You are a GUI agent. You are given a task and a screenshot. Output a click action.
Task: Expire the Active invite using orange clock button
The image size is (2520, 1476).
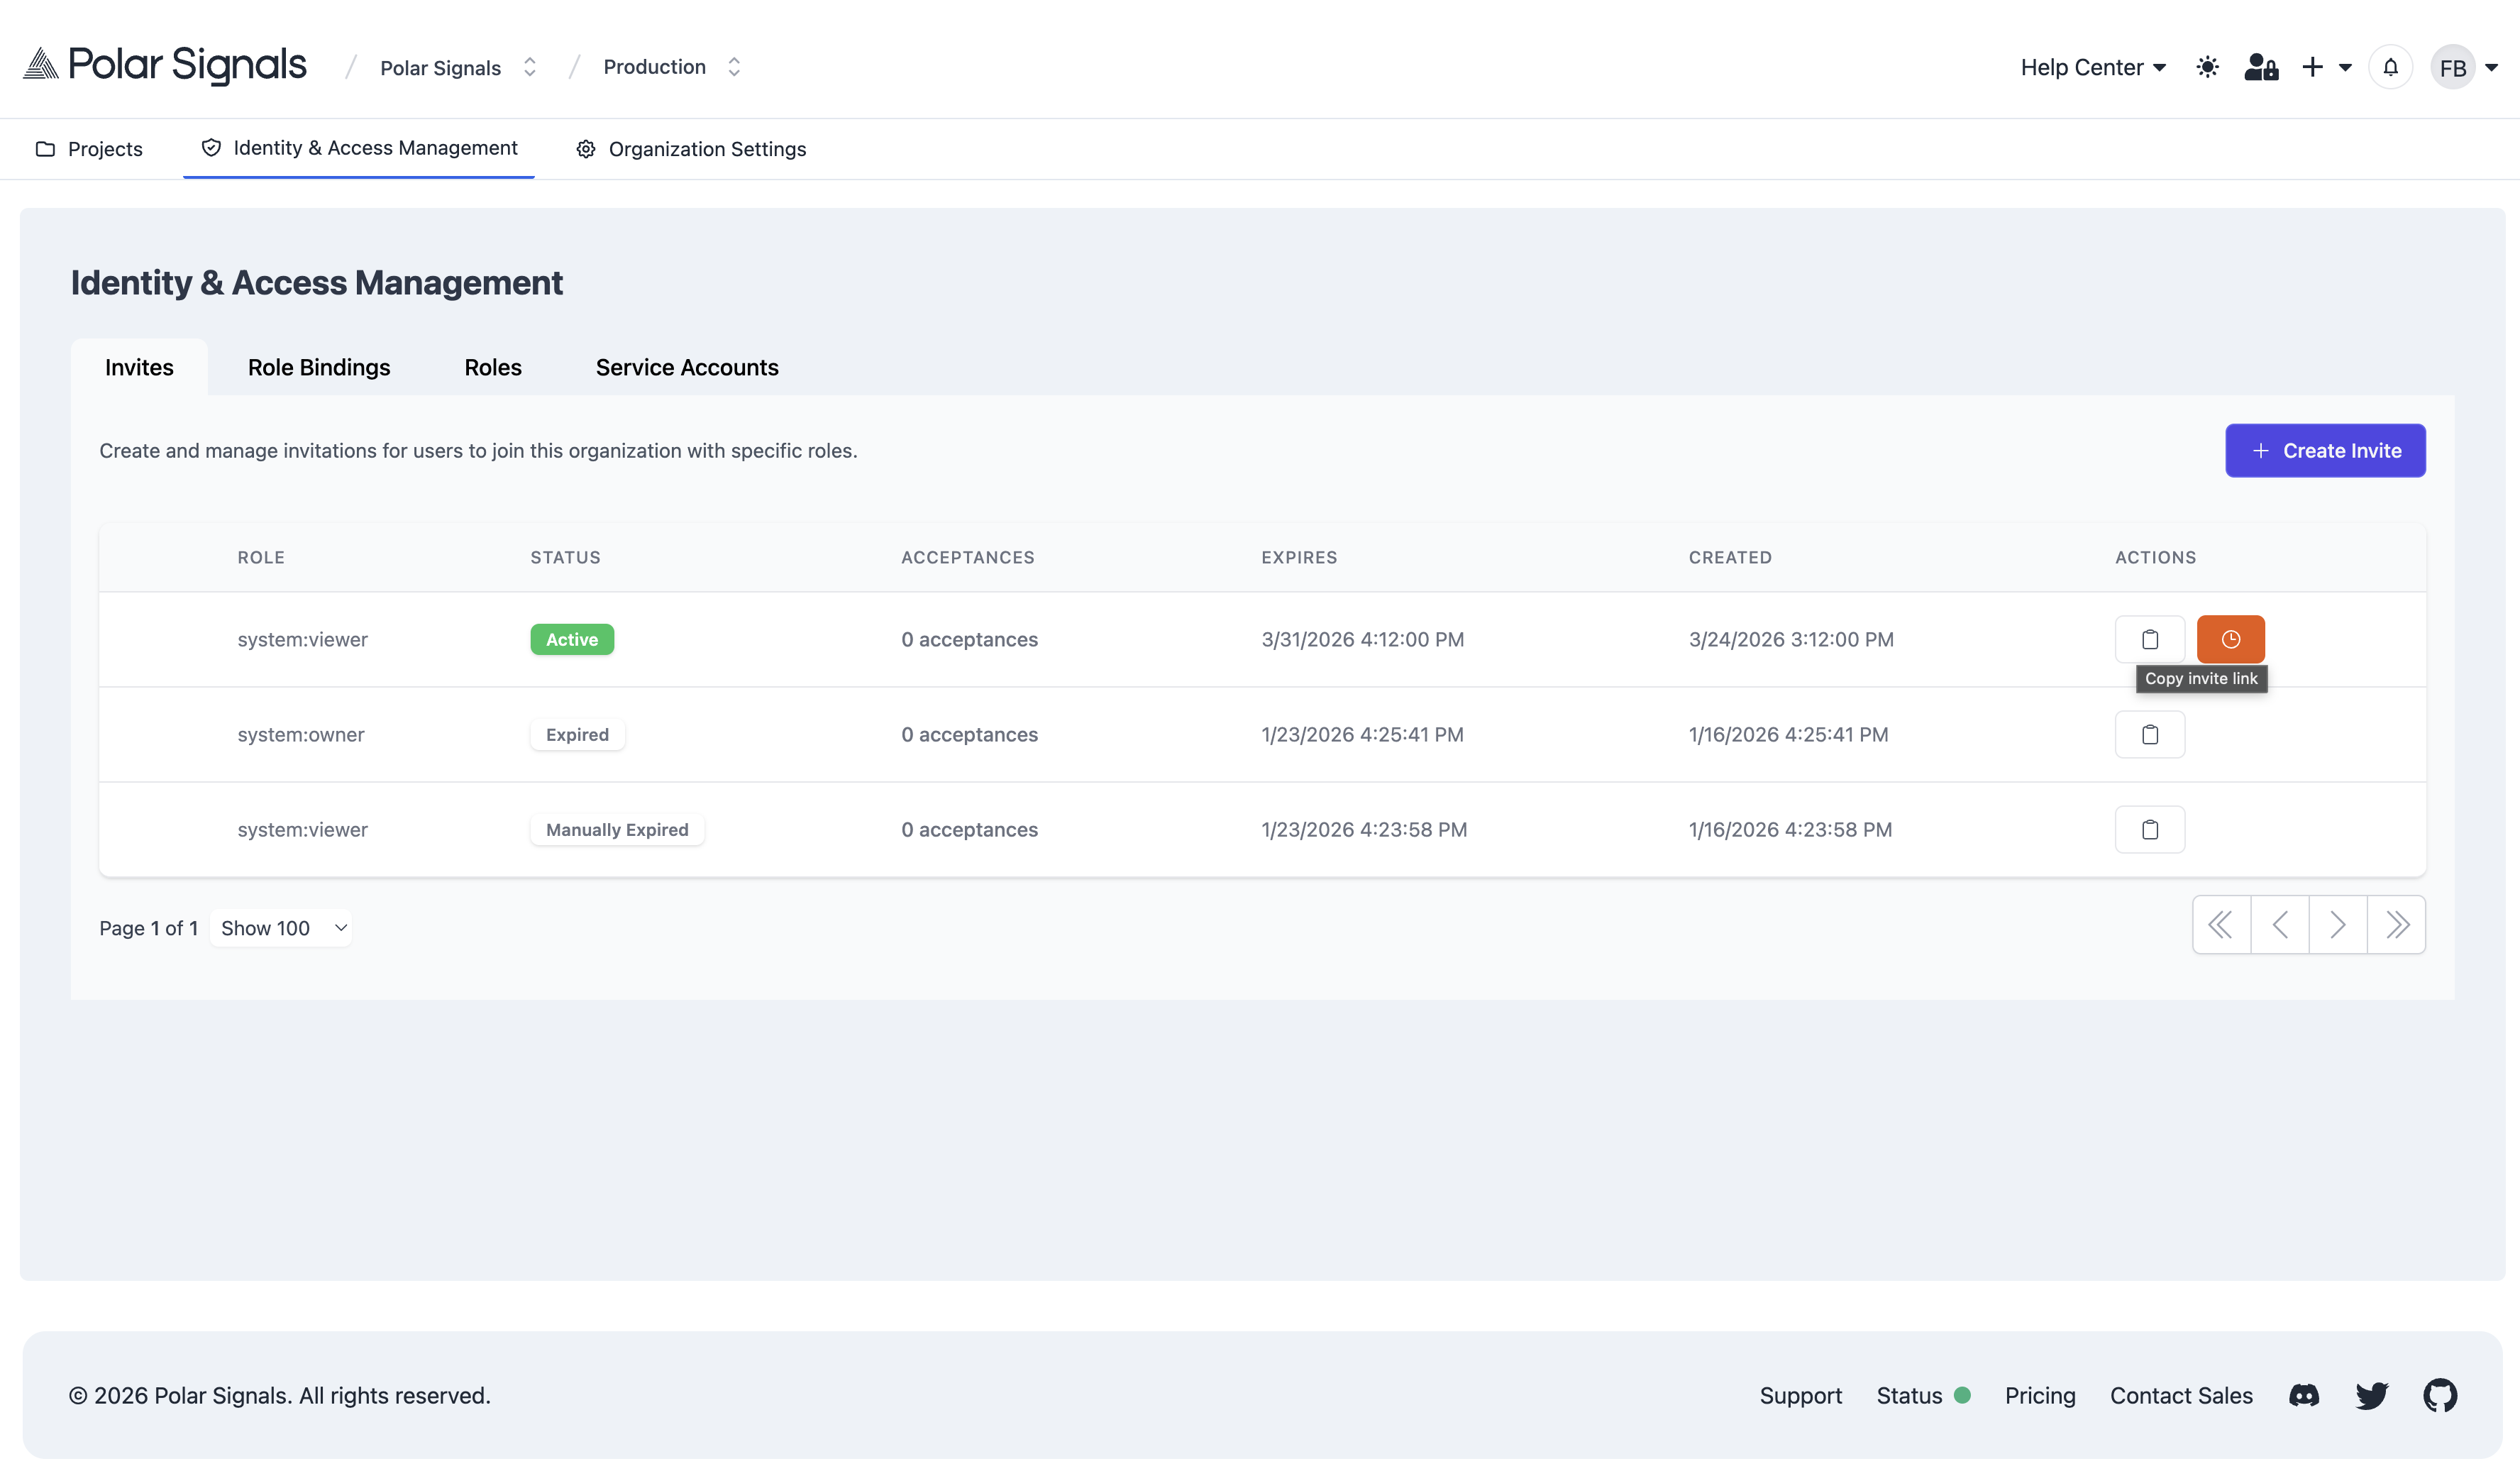[x=2230, y=639]
